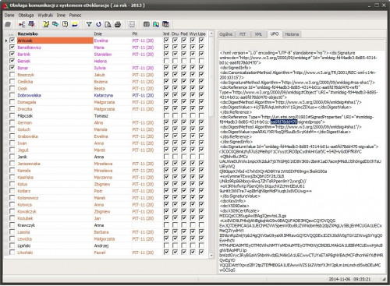Switch to the XML tab
This screenshot has width=390, height=286.
pos(258,34)
